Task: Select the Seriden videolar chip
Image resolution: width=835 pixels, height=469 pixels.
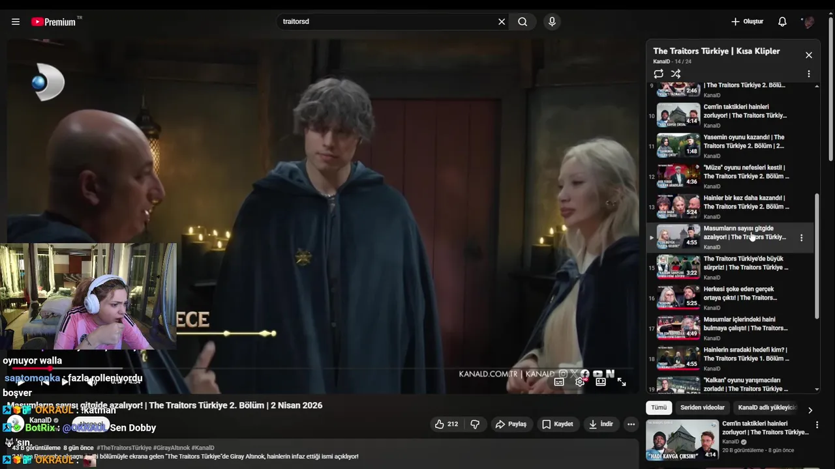Action: tap(703, 408)
